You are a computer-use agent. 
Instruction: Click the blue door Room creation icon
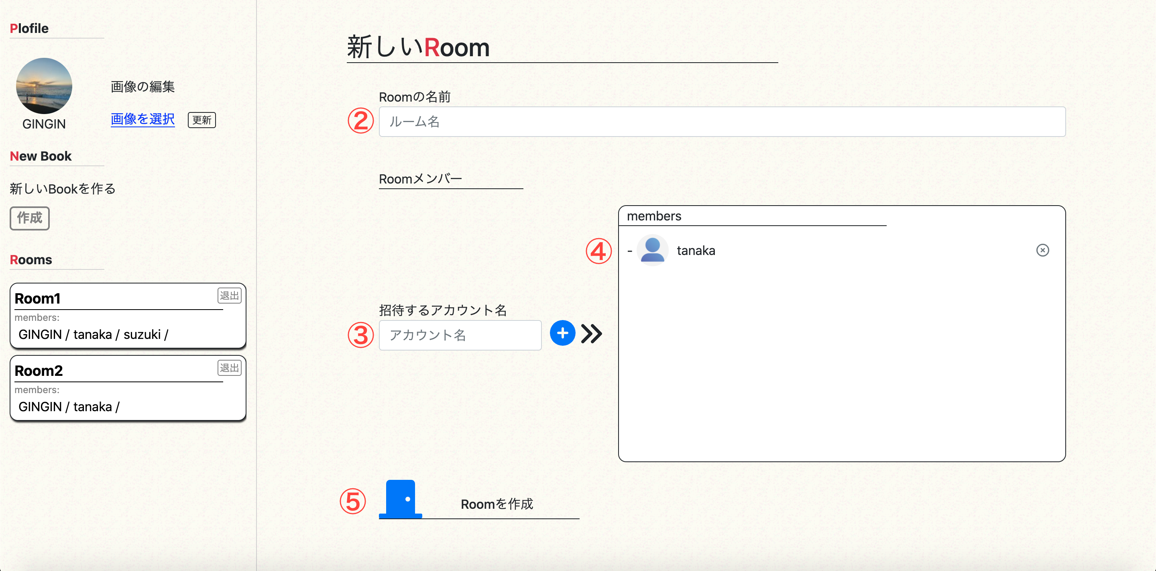[x=400, y=499]
